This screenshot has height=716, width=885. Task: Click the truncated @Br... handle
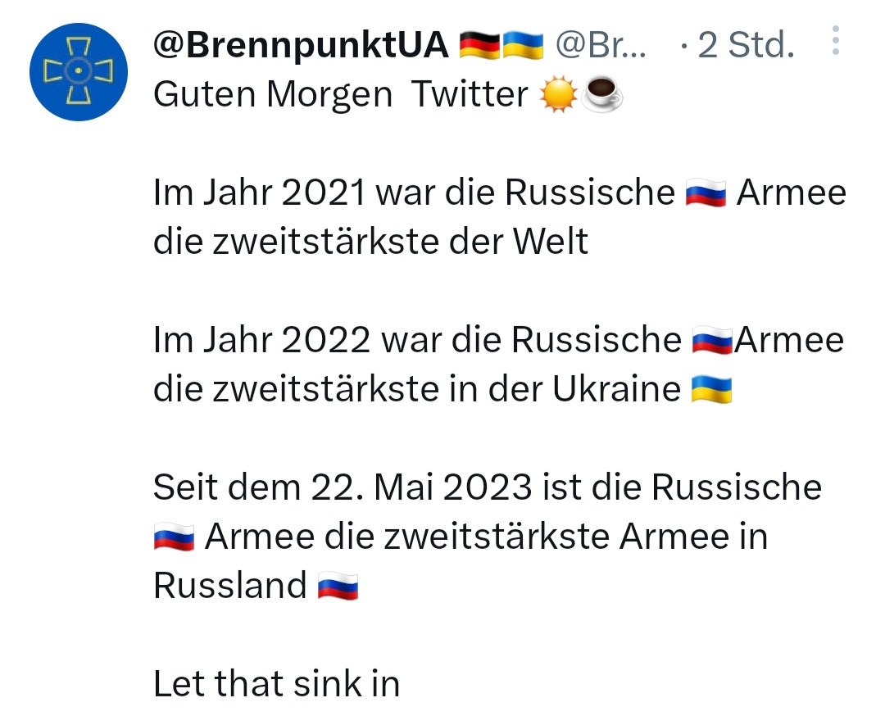tap(600, 46)
